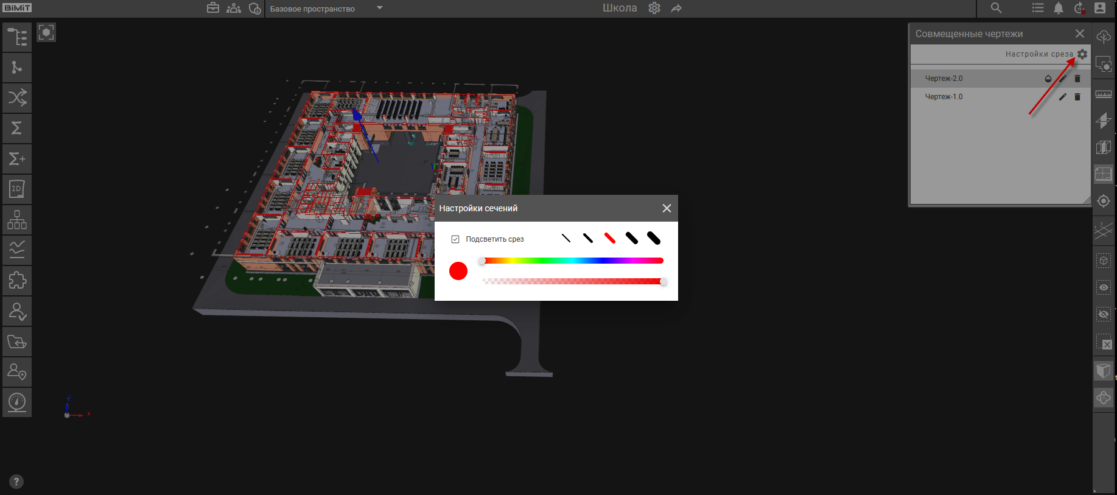1117x495 pixels.
Task: Select the ruler measurement tool
Action: tap(1103, 94)
